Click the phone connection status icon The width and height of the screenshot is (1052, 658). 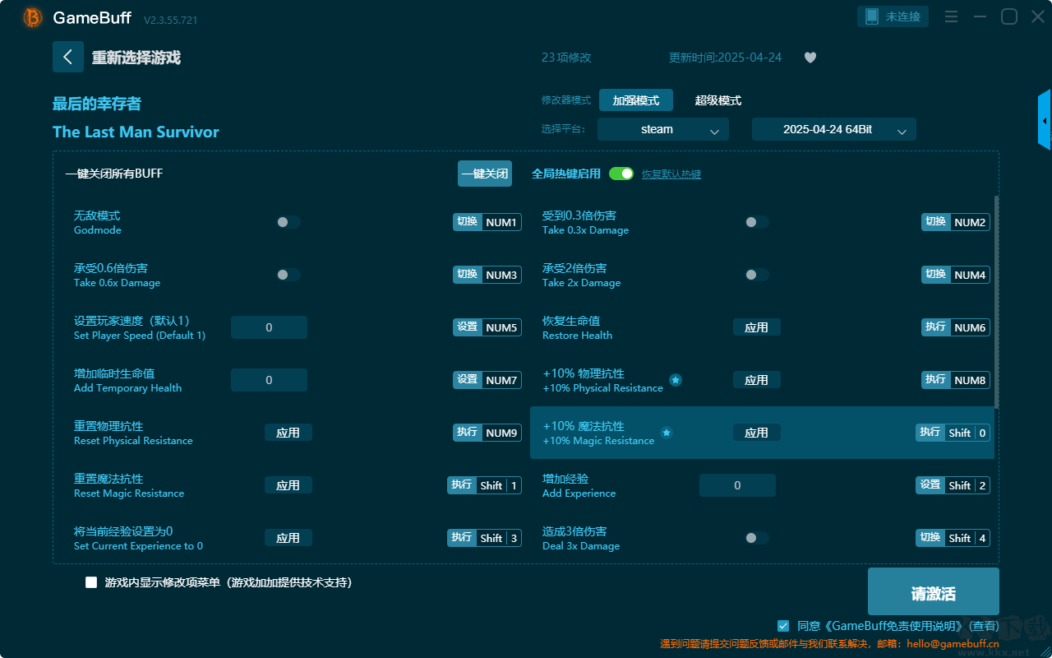[x=872, y=16]
